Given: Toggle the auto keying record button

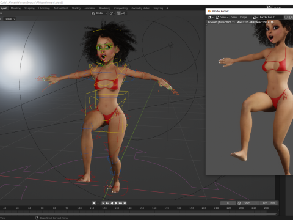Looking at the screenshot, I should pos(94,203).
